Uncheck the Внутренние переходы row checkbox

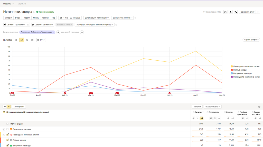[x=7, y=145]
